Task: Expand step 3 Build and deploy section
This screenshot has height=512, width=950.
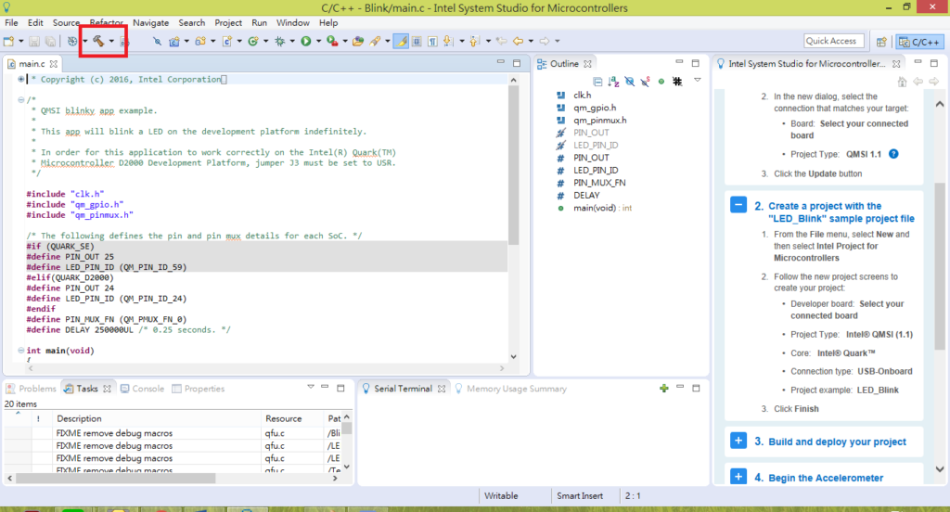Action: tap(738, 441)
